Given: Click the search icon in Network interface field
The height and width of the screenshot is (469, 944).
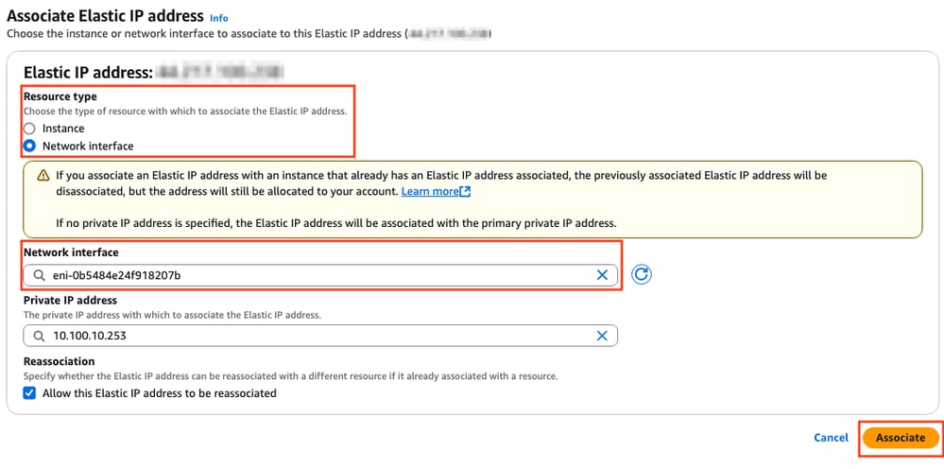Looking at the screenshot, I should (x=39, y=275).
